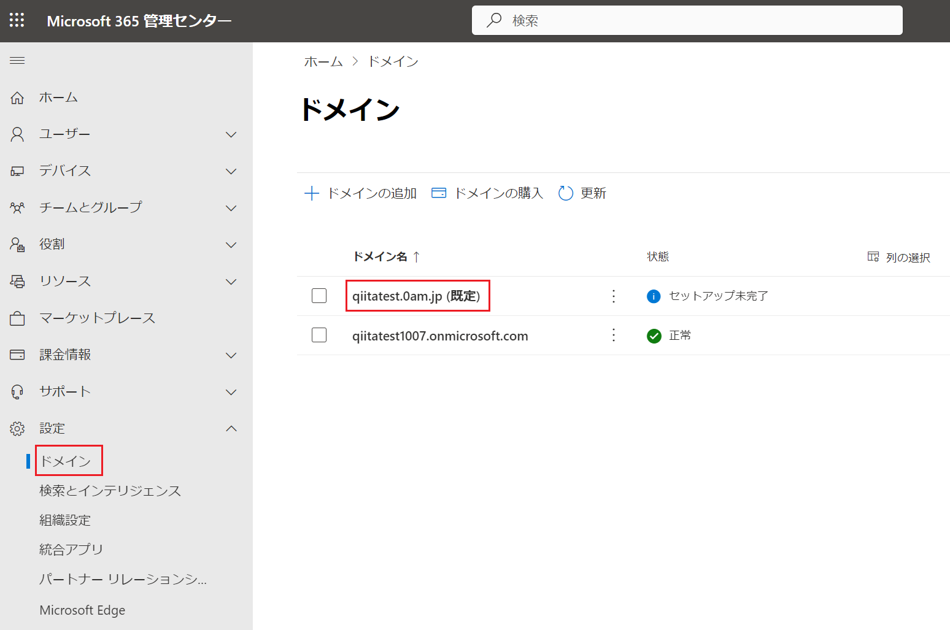Viewport: 950px width, 630px height.
Task: Open パートナー リレーションシップ item
Action: point(123,579)
